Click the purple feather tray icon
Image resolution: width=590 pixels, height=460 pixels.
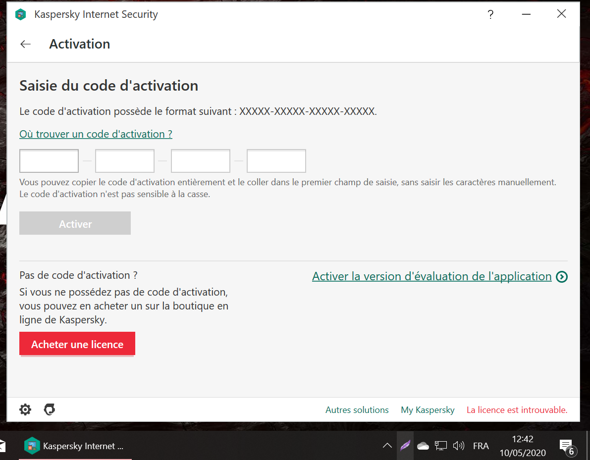(x=405, y=446)
